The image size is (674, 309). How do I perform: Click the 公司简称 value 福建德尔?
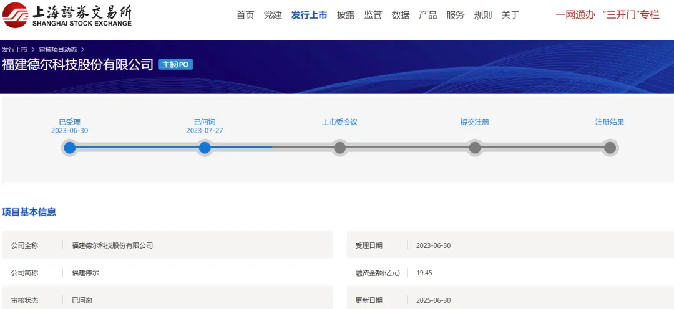click(x=85, y=272)
